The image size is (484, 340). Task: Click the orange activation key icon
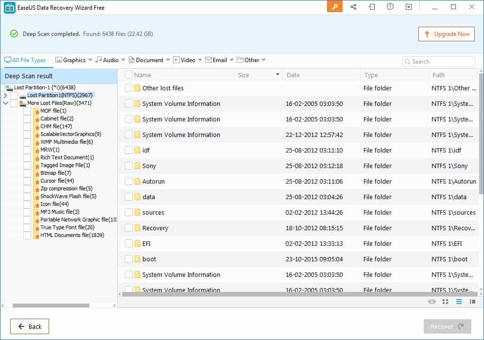pyautogui.click(x=335, y=6)
